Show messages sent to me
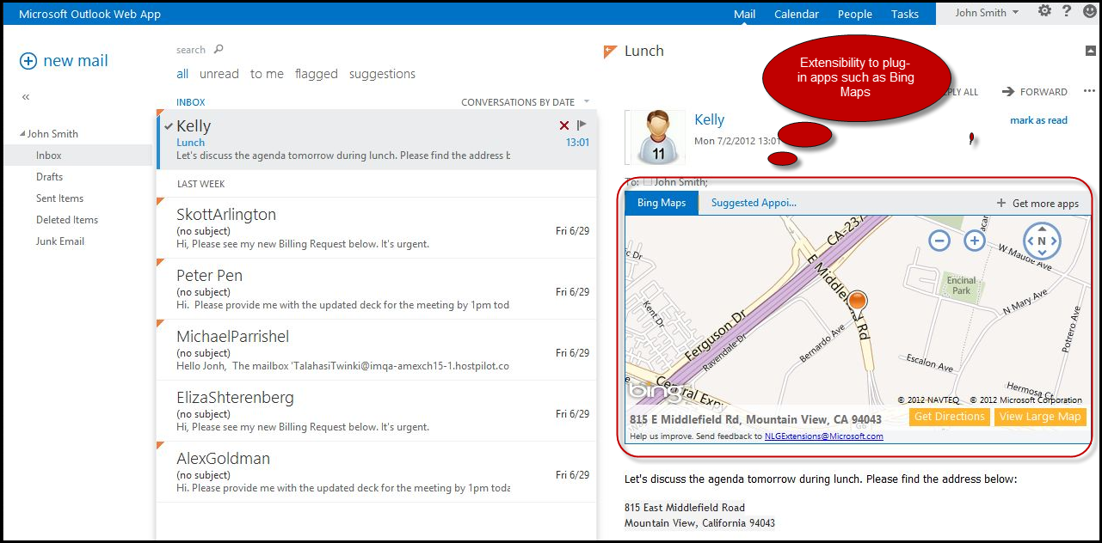This screenshot has height=543, width=1102. pyautogui.click(x=267, y=74)
